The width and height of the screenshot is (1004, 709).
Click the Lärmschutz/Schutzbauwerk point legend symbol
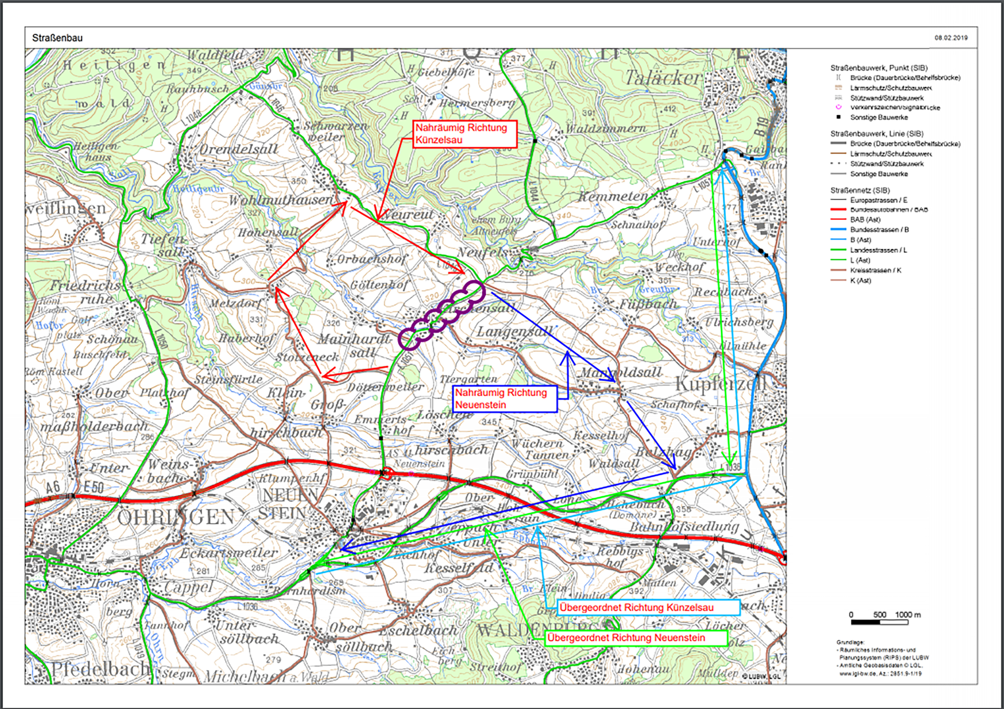[838, 87]
